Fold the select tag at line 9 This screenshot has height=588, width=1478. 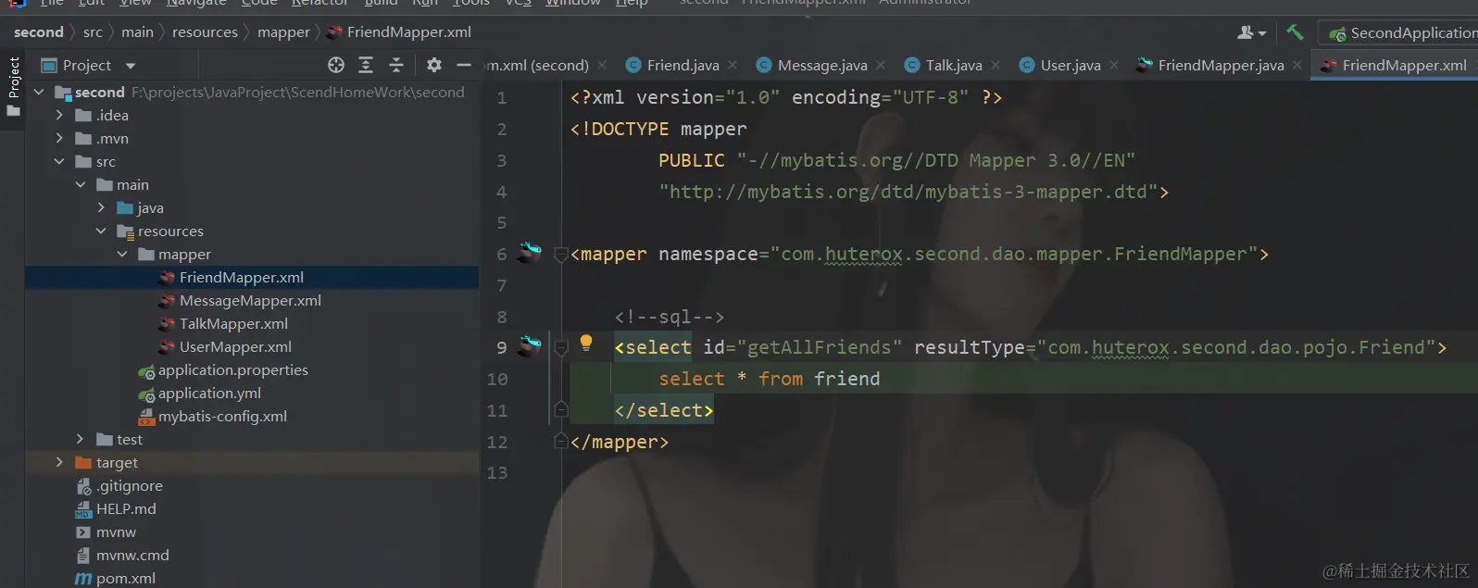click(x=560, y=348)
